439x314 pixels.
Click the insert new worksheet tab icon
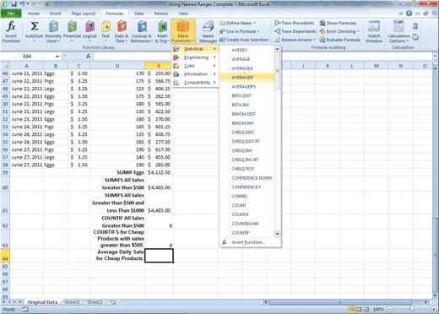(113, 302)
